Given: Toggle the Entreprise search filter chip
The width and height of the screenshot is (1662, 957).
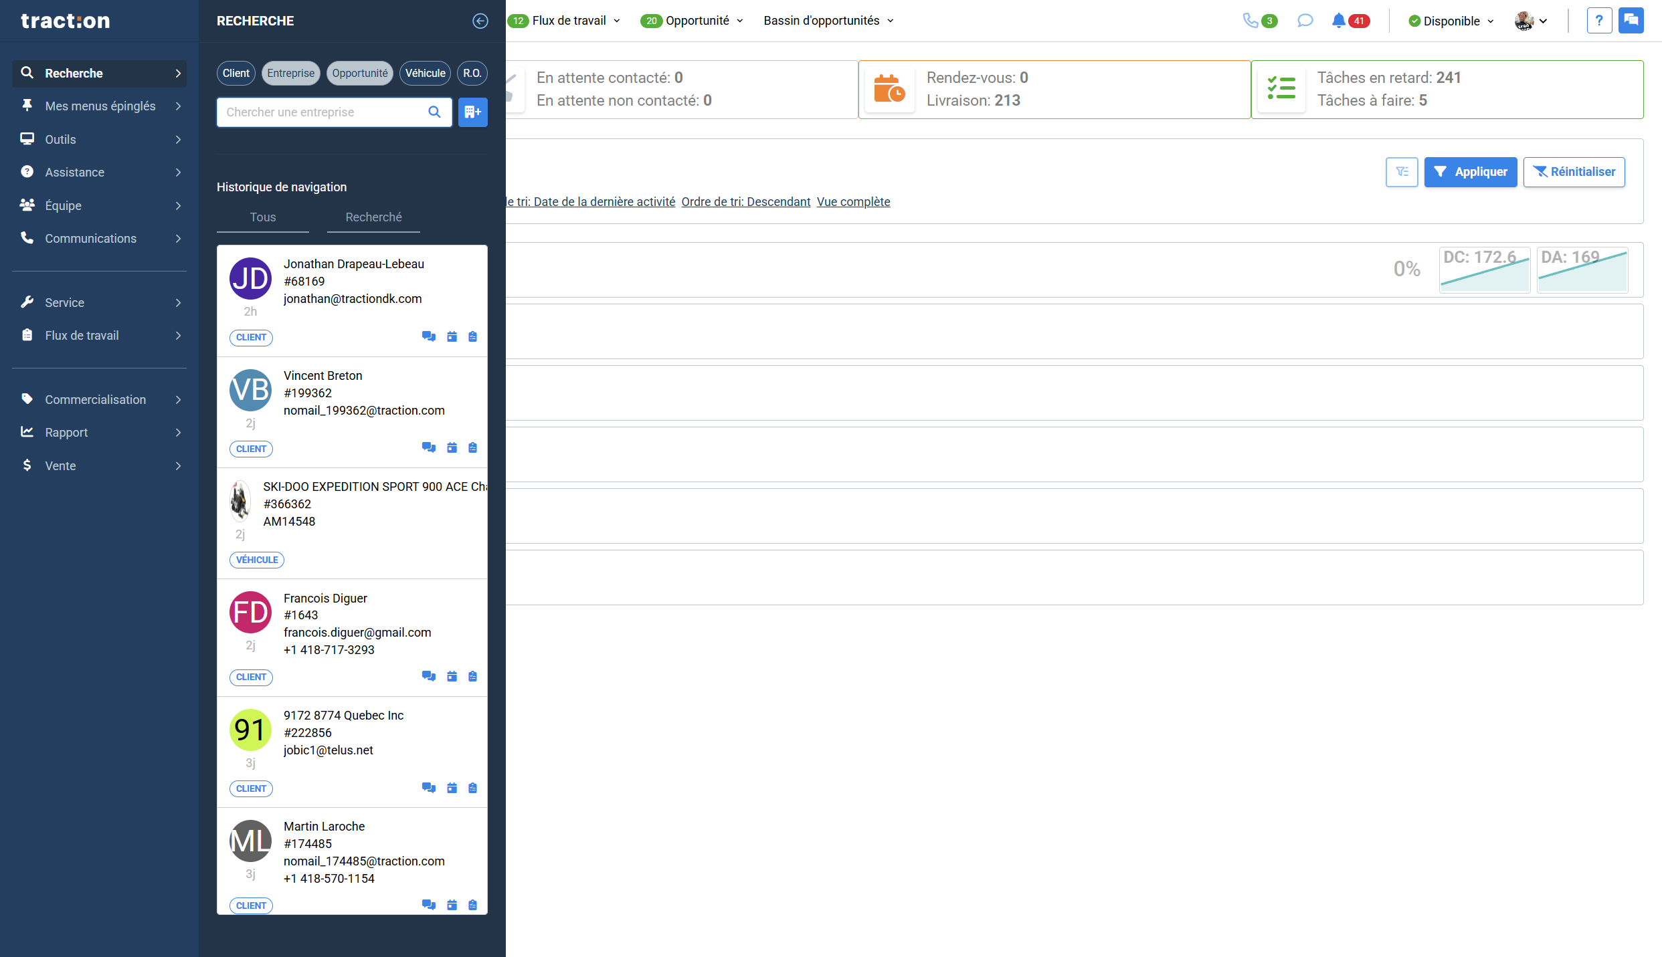Looking at the screenshot, I should [x=290, y=73].
